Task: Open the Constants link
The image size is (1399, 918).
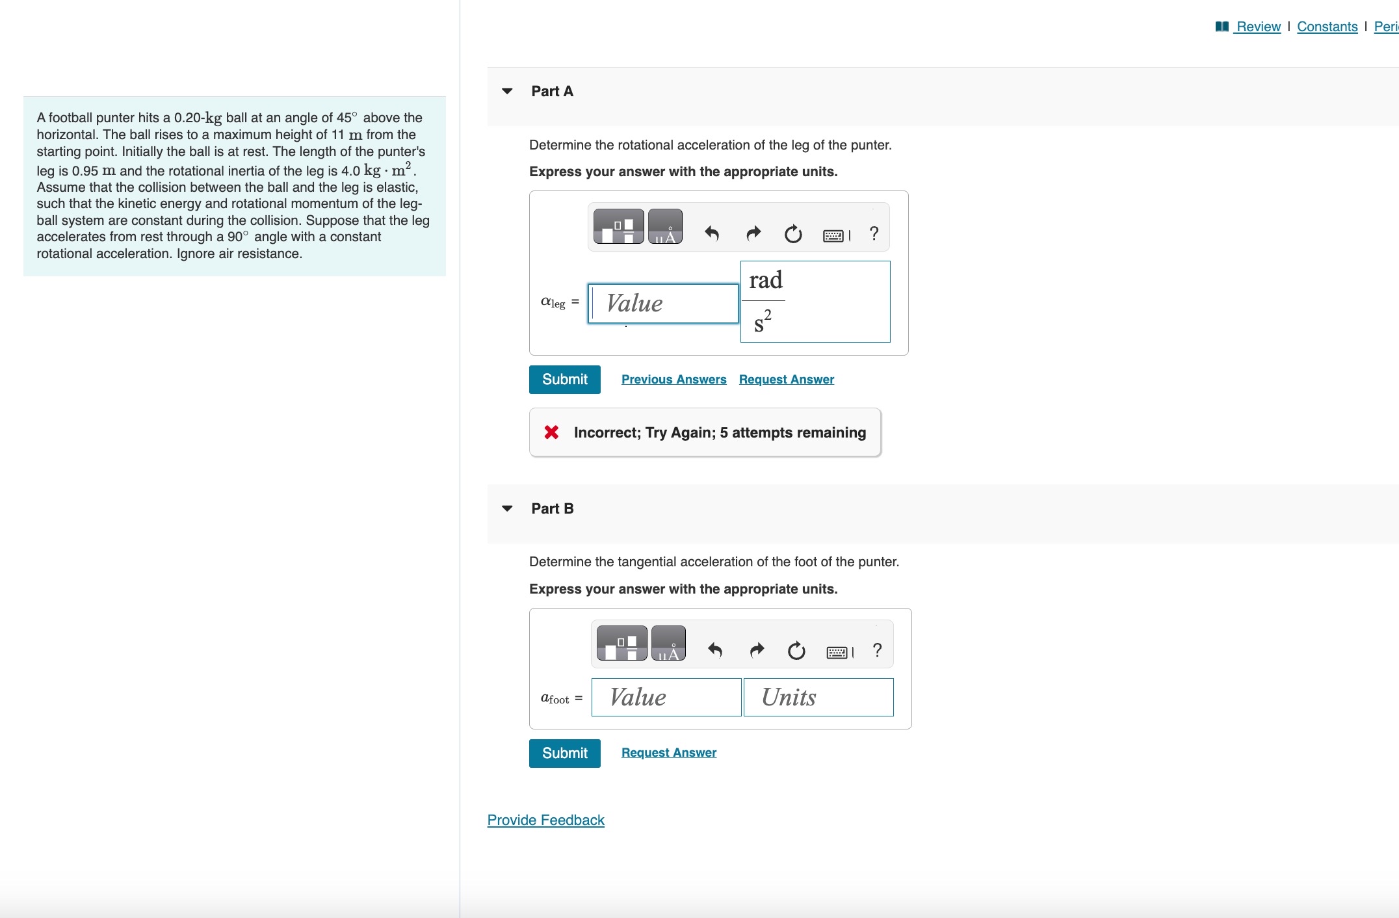Action: [1327, 27]
